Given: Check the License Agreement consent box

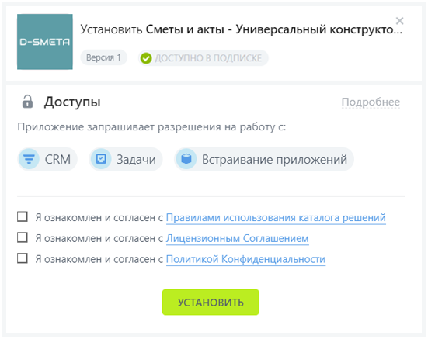Looking at the screenshot, I should coord(23,237).
